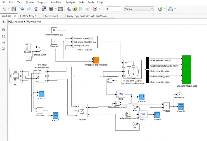This screenshot has width=207, height=141.
Task: Toggle the Model Browser show/hide icon
Action: (4, 22)
